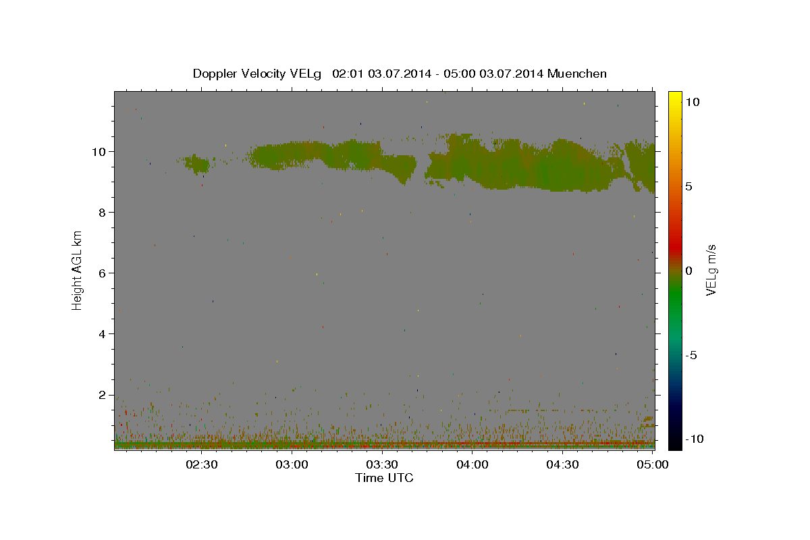Image resolution: width=810 pixels, height=540 pixels.
Task: Click the 'Height AGL km' axis title
Action: (78, 270)
